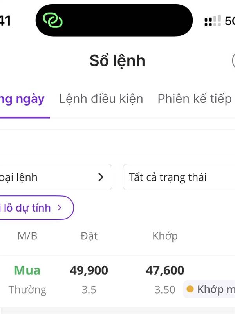Tap the green link icon in the Dynamic Island

tap(53, 20)
